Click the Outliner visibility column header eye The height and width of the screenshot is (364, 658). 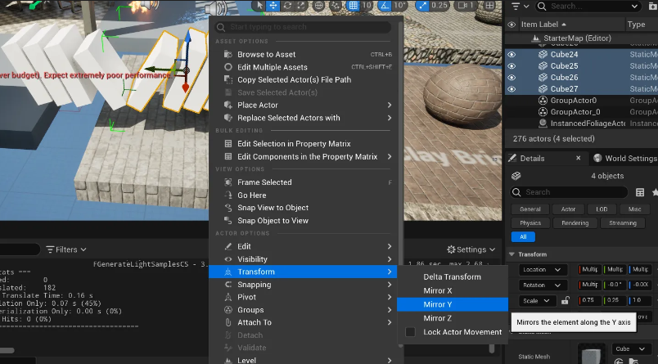point(512,25)
